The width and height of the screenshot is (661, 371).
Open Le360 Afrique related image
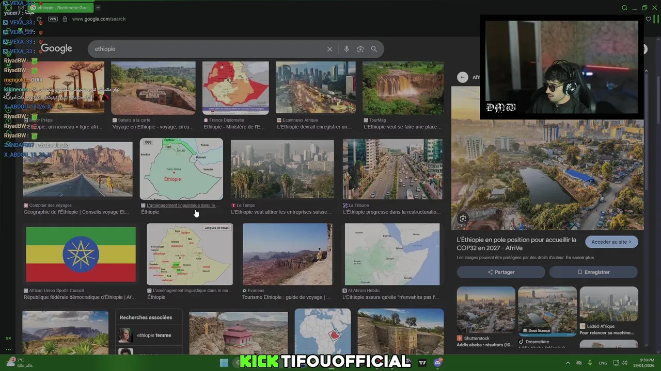609,304
